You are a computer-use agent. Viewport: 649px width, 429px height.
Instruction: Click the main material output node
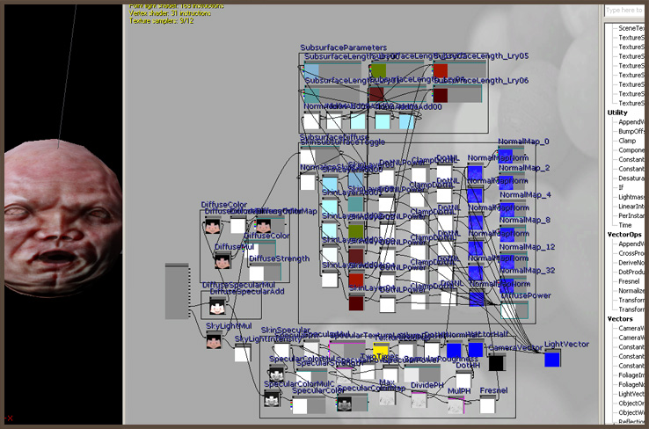(177, 291)
